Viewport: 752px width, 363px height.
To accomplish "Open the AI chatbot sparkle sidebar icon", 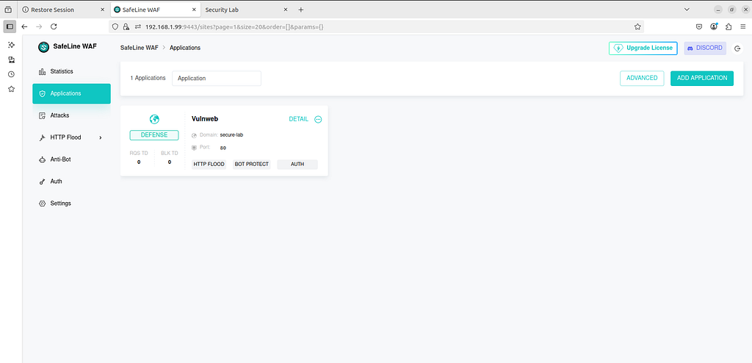I will pos(11,45).
